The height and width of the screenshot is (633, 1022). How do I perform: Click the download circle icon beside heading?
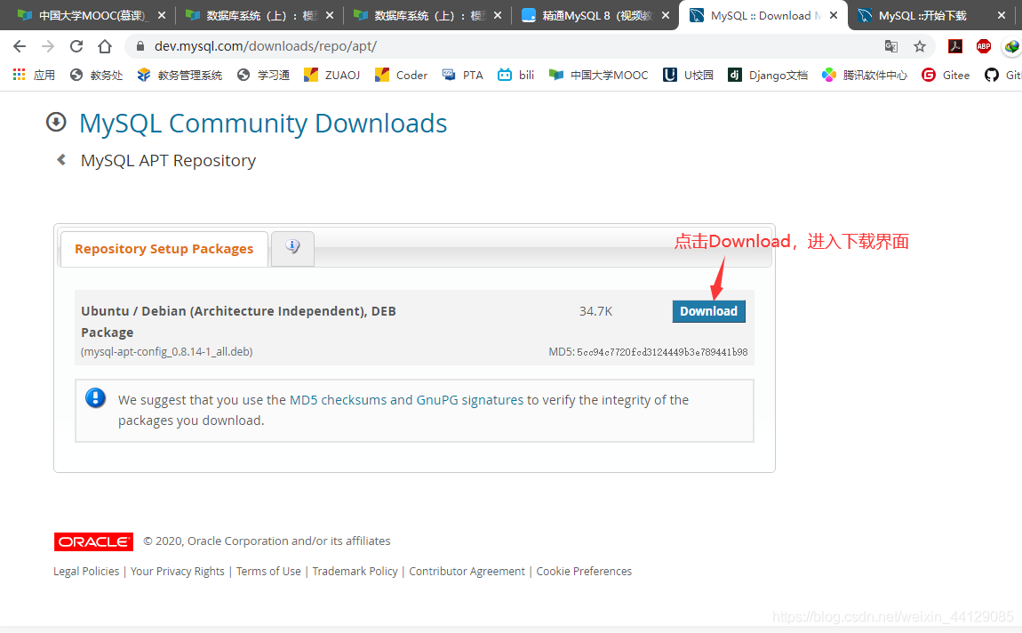pos(56,122)
